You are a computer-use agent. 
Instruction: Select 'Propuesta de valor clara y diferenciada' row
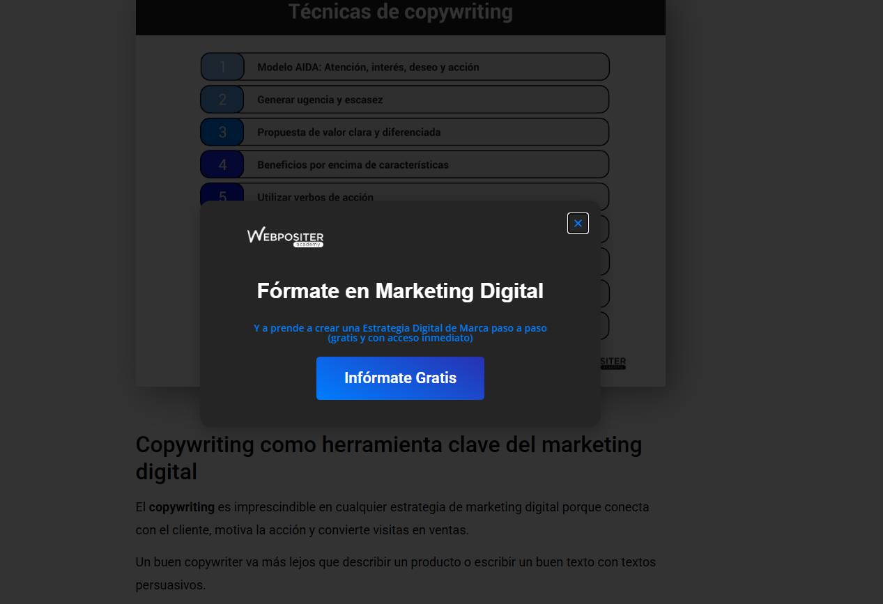click(348, 132)
